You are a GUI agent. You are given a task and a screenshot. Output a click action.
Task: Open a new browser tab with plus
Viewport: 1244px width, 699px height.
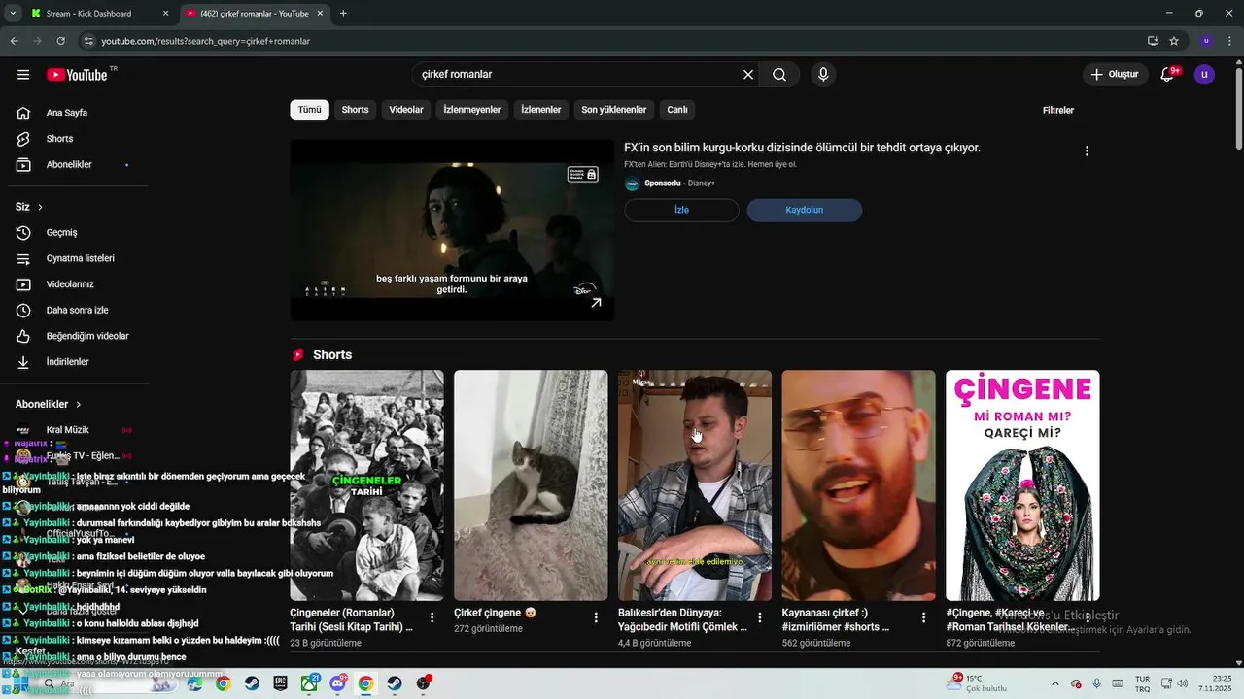point(343,14)
